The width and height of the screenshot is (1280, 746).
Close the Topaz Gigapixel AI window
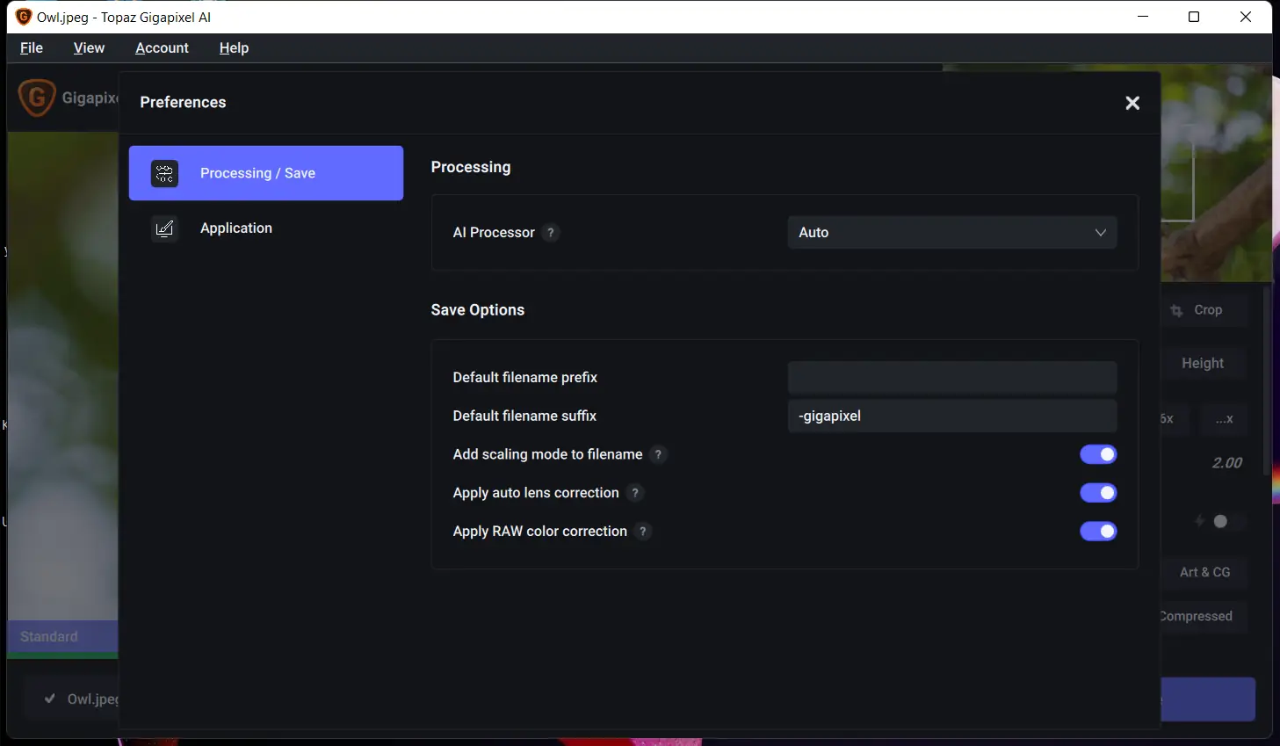tap(1246, 17)
